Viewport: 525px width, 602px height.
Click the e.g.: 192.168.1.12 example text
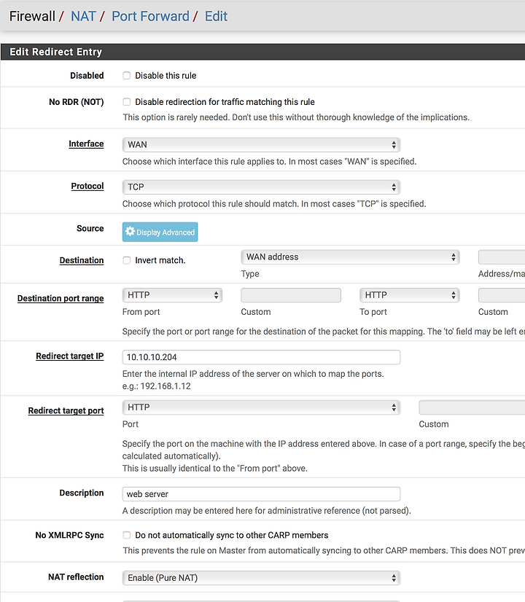point(156,386)
